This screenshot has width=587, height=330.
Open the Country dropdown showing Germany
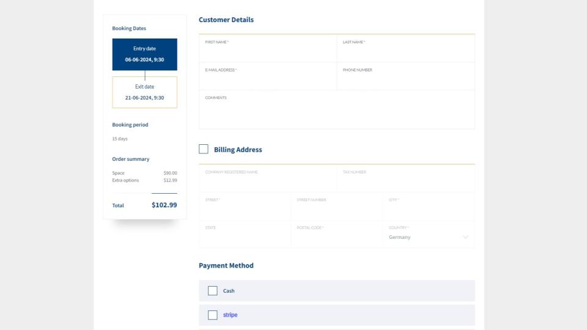click(x=422, y=237)
